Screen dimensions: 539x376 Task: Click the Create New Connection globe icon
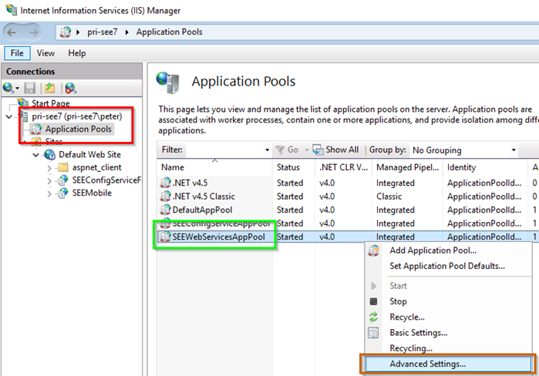click(x=8, y=88)
